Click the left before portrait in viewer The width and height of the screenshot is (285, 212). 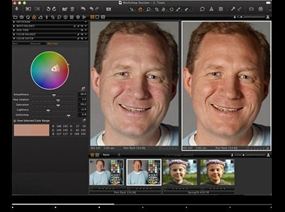(134, 84)
